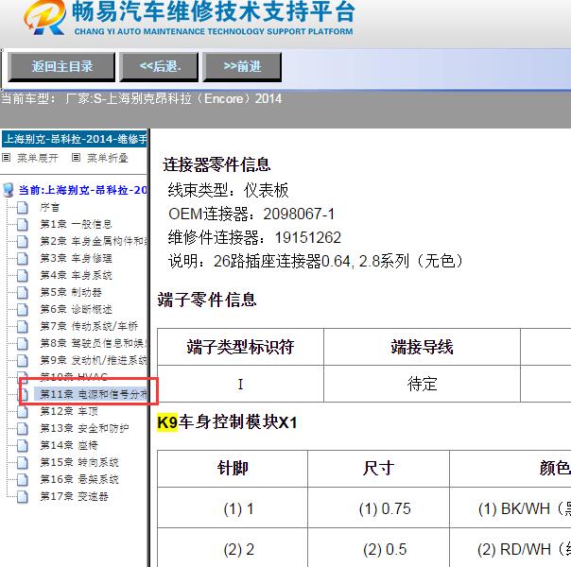
Task: Click page icon beside 第7章
Action: tap(23, 326)
